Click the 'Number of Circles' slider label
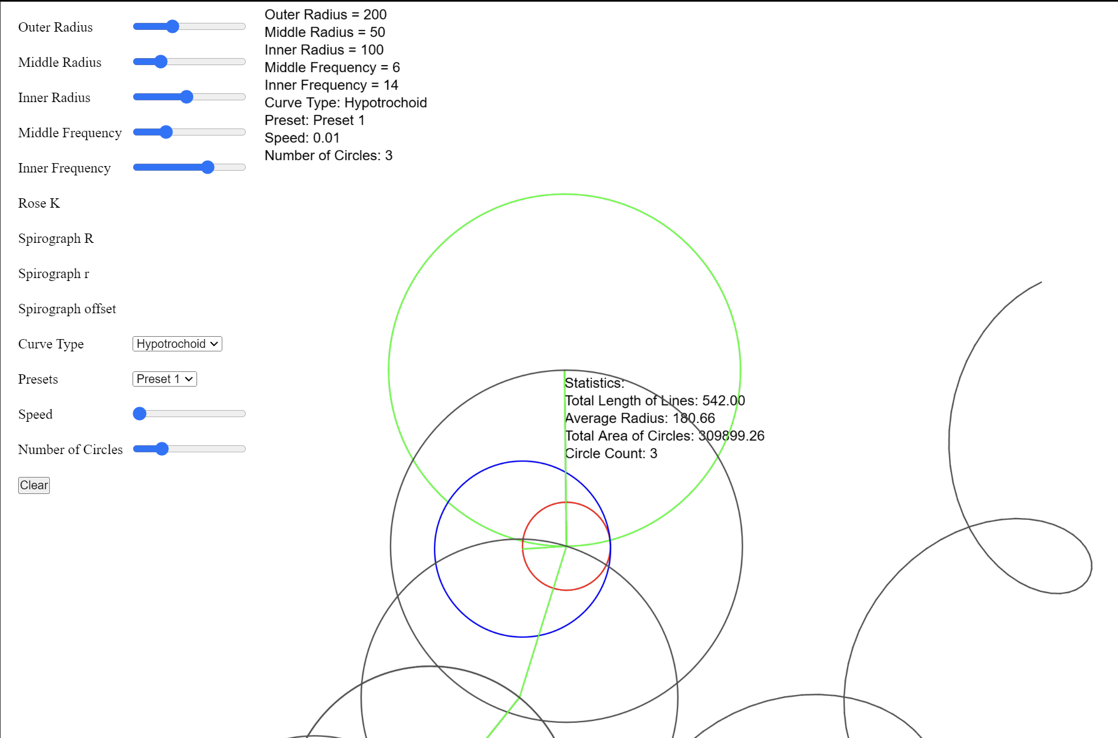 click(x=70, y=449)
